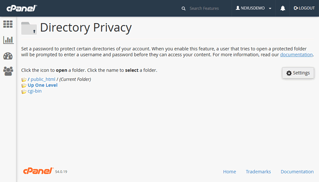Open User Manager people icon in sidebar
The image size is (319, 182).
tap(8, 71)
